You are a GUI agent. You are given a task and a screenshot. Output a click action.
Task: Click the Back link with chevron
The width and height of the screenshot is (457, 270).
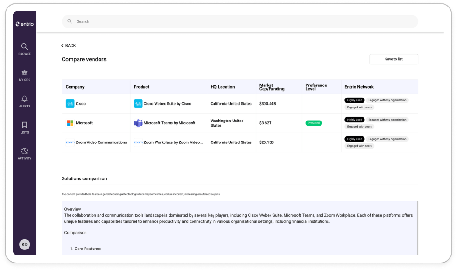pyautogui.click(x=68, y=46)
